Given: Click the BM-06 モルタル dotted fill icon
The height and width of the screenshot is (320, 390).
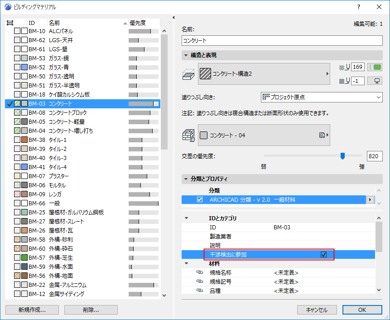Looking at the screenshot, I should point(17,185).
